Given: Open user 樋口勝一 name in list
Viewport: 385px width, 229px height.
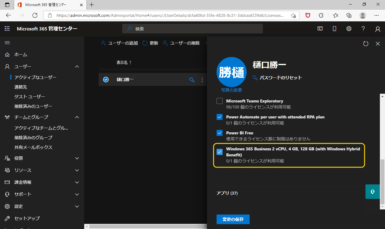Looking at the screenshot, I should click(125, 80).
